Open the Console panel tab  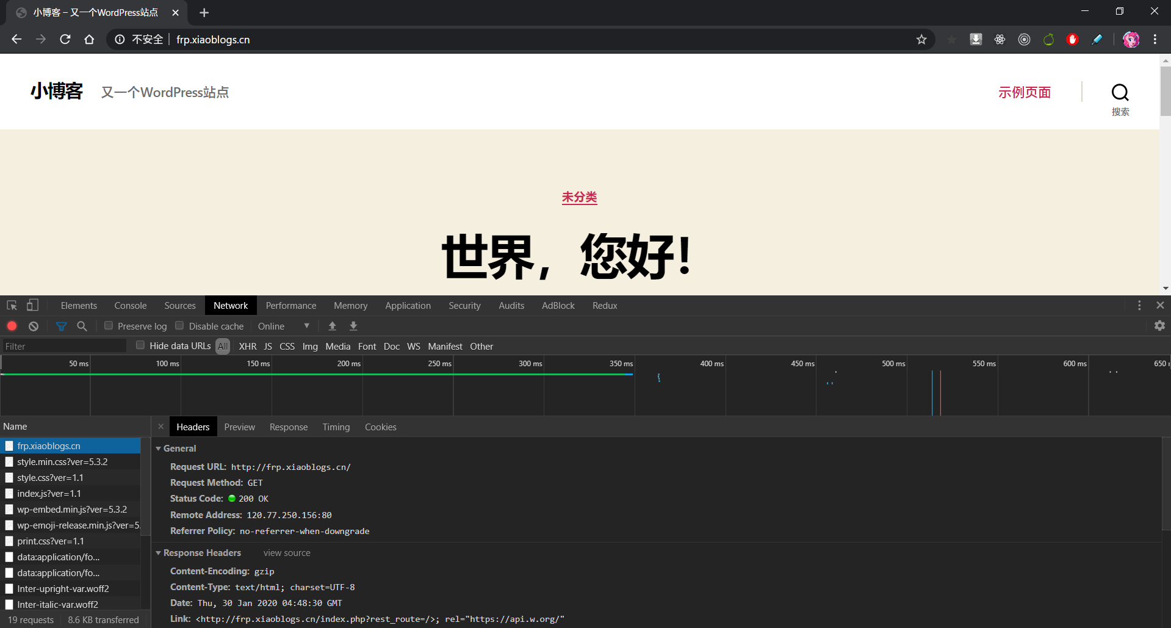point(131,305)
